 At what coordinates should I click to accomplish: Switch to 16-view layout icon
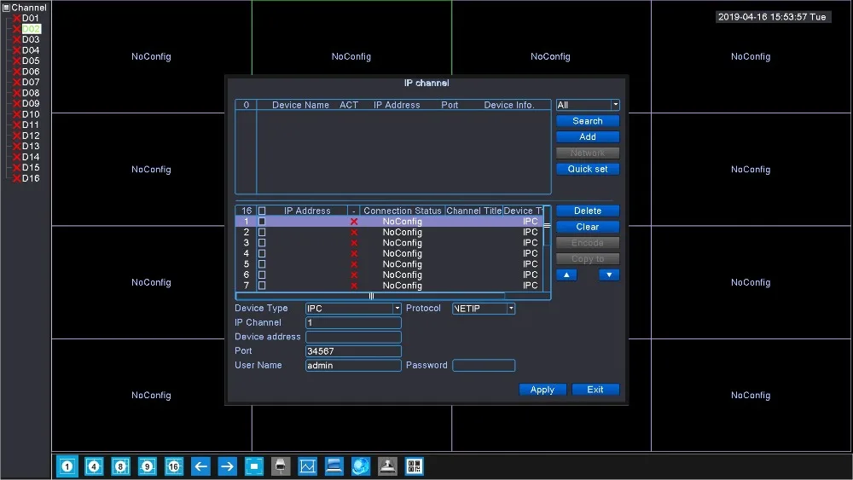pos(173,466)
